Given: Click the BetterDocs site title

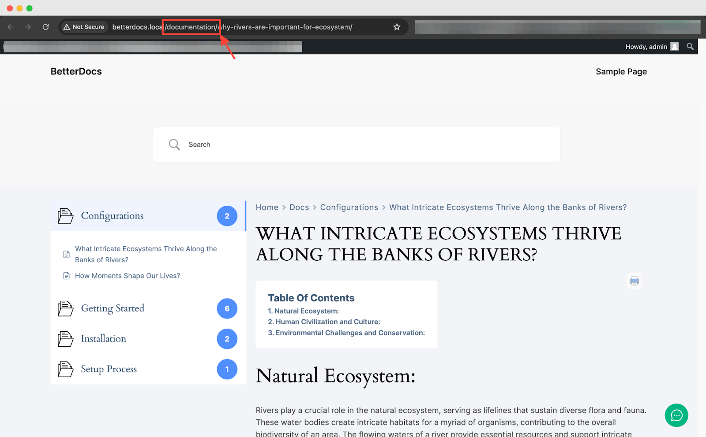Looking at the screenshot, I should click(x=76, y=71).
